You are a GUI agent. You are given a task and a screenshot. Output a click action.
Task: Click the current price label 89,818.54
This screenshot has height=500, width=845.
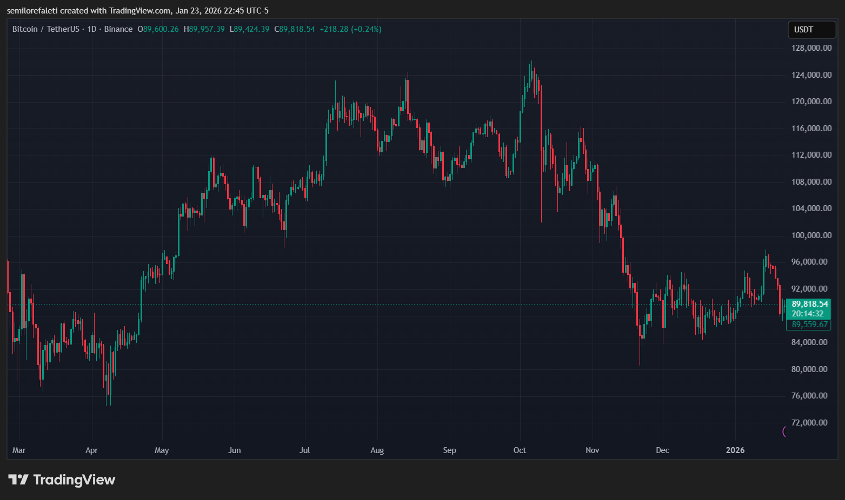tap(809, 303)
